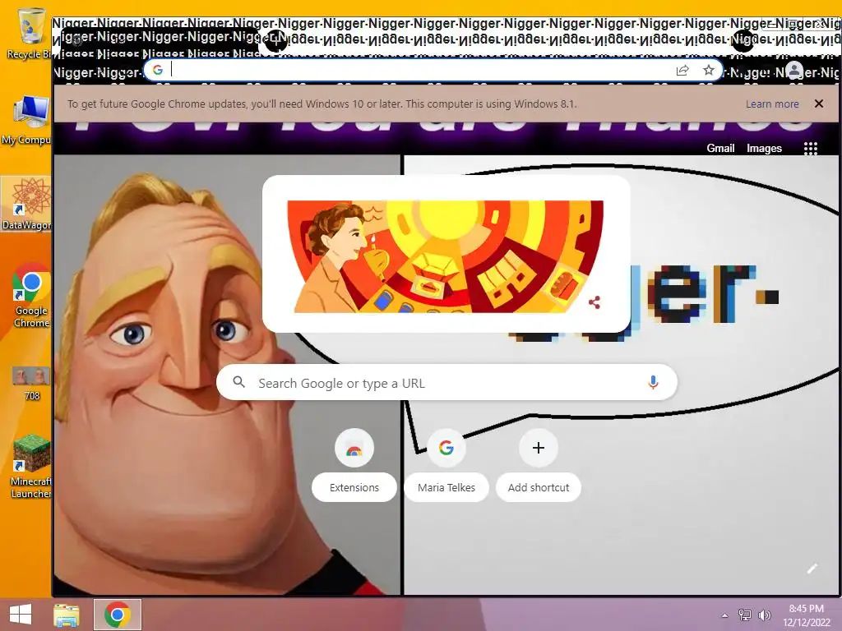
Task: Open the Chrome profile avatar menu
Action: point(794,71)
